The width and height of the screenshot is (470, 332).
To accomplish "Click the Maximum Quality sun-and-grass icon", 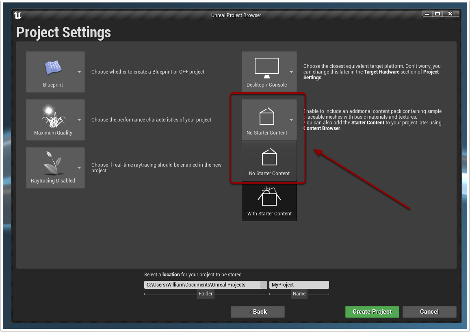I will [53, 116].
